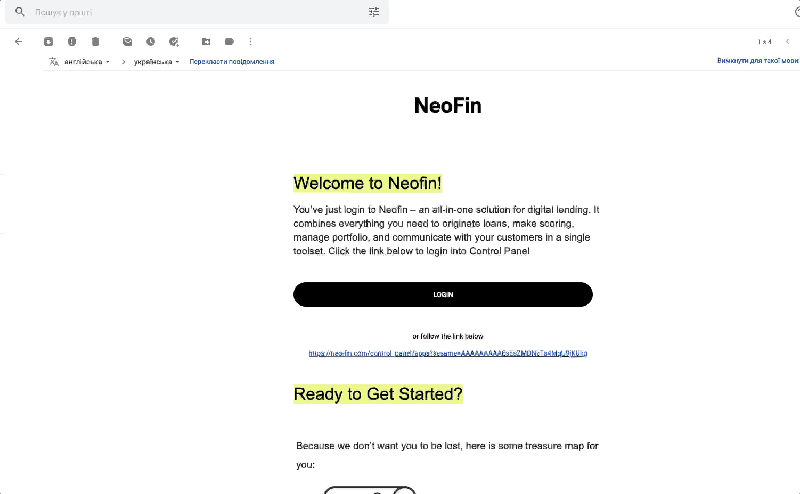The image size is (800, 494).
Task: Add this email to Tasks
Action: pos(174,42)
